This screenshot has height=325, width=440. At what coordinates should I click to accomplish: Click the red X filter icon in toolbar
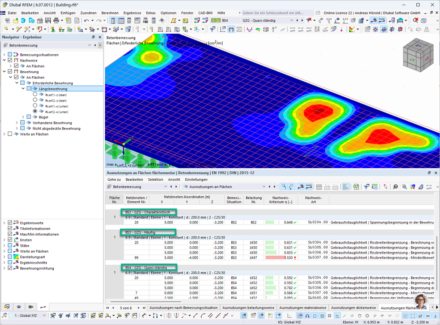(309, 20)
